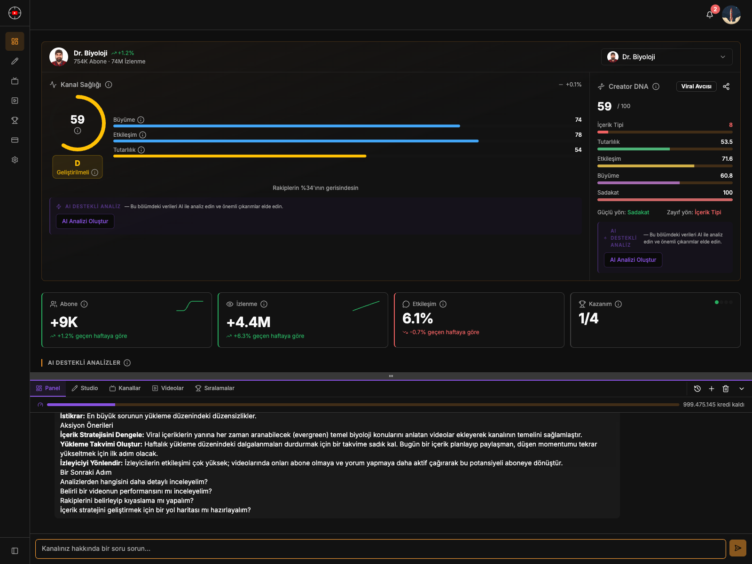
Task: Click the Zayıf yön: İçerik Tipi label
Action: [694, 212]
